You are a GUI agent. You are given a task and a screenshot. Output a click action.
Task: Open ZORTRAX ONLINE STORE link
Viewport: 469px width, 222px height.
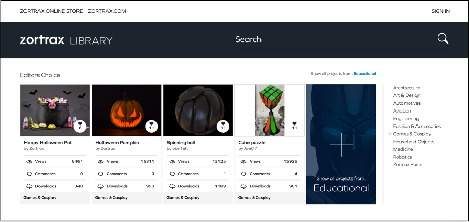click(51, 11)
